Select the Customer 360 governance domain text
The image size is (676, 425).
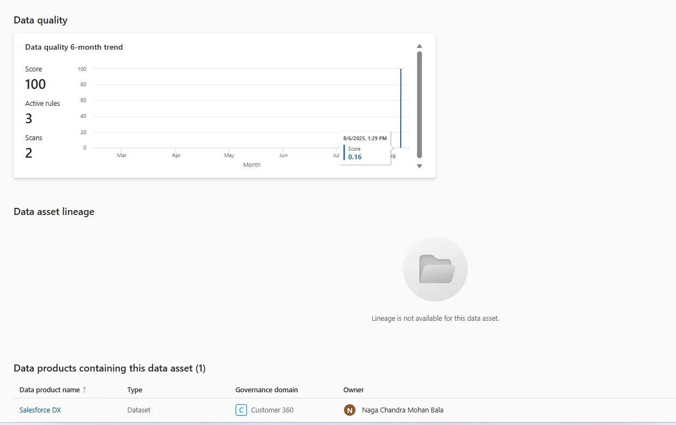click(272, 410)
